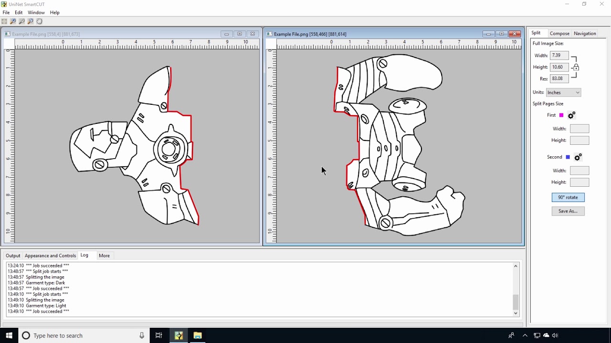Open the Windows Start menu
This screenshot has height=343, width=611.
[x=9, y=335]
